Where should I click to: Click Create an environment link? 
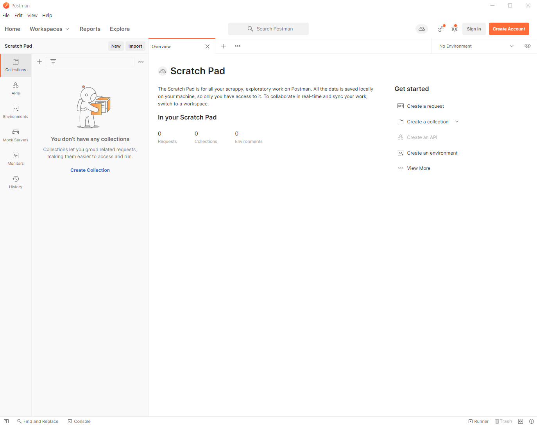coord(432,153)
